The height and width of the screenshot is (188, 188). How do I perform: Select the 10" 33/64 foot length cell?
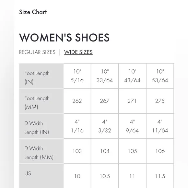click(x=105, y=76)
